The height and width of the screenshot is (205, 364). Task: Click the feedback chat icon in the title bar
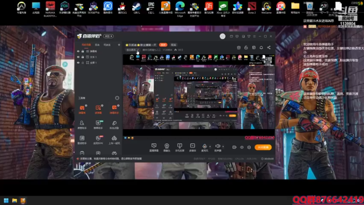237,36
